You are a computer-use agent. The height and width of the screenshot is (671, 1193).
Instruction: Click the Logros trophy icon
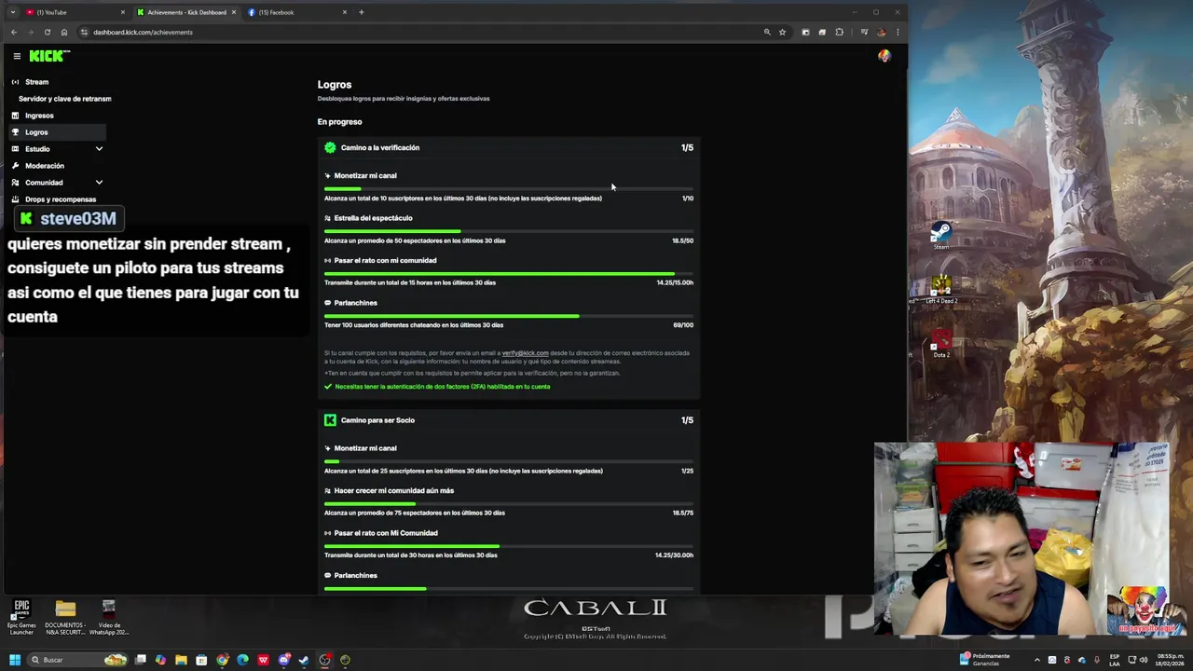tap(15, 132)
